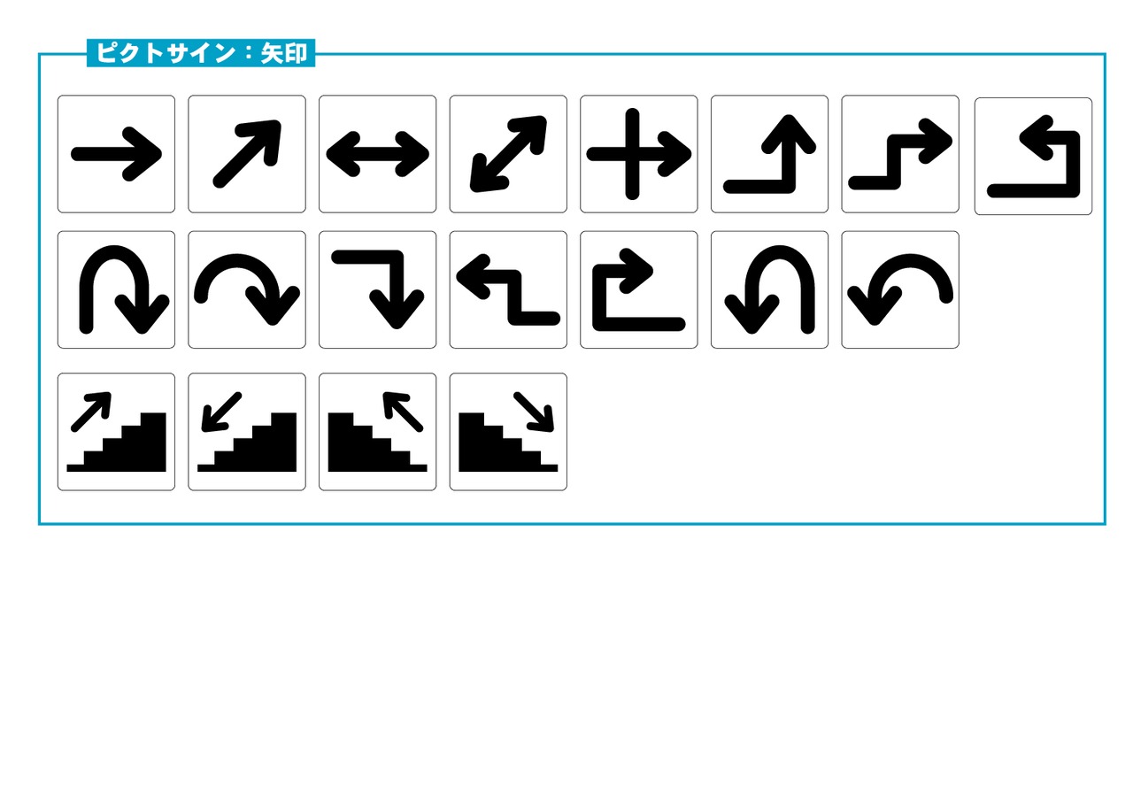Pick the counterclockwise curved arrow sign
This screenshot has width=1133, height=801.
[900, 289]
